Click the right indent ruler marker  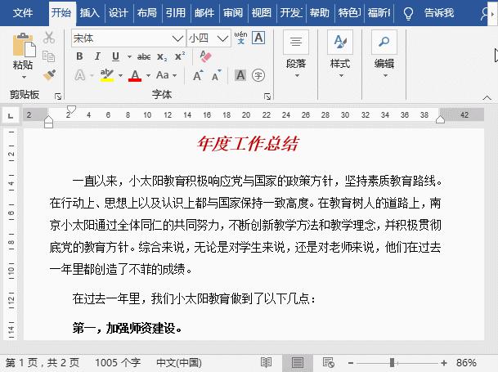pos(440,119)
